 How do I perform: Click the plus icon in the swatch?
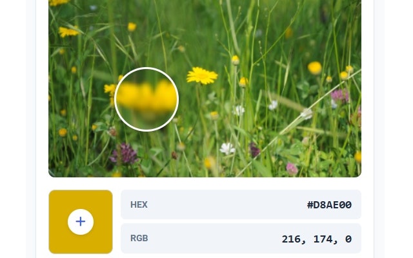[81, 222]
